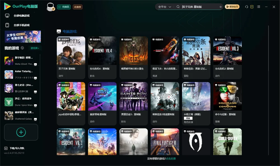Open the 双子兄弟 重制版 game card
Viewport: 280px width, 166px height.
click(71, 57)
